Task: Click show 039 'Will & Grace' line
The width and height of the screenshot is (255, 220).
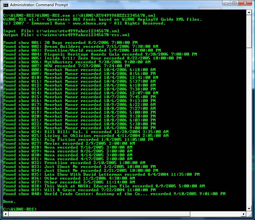Action: (80, 190)
